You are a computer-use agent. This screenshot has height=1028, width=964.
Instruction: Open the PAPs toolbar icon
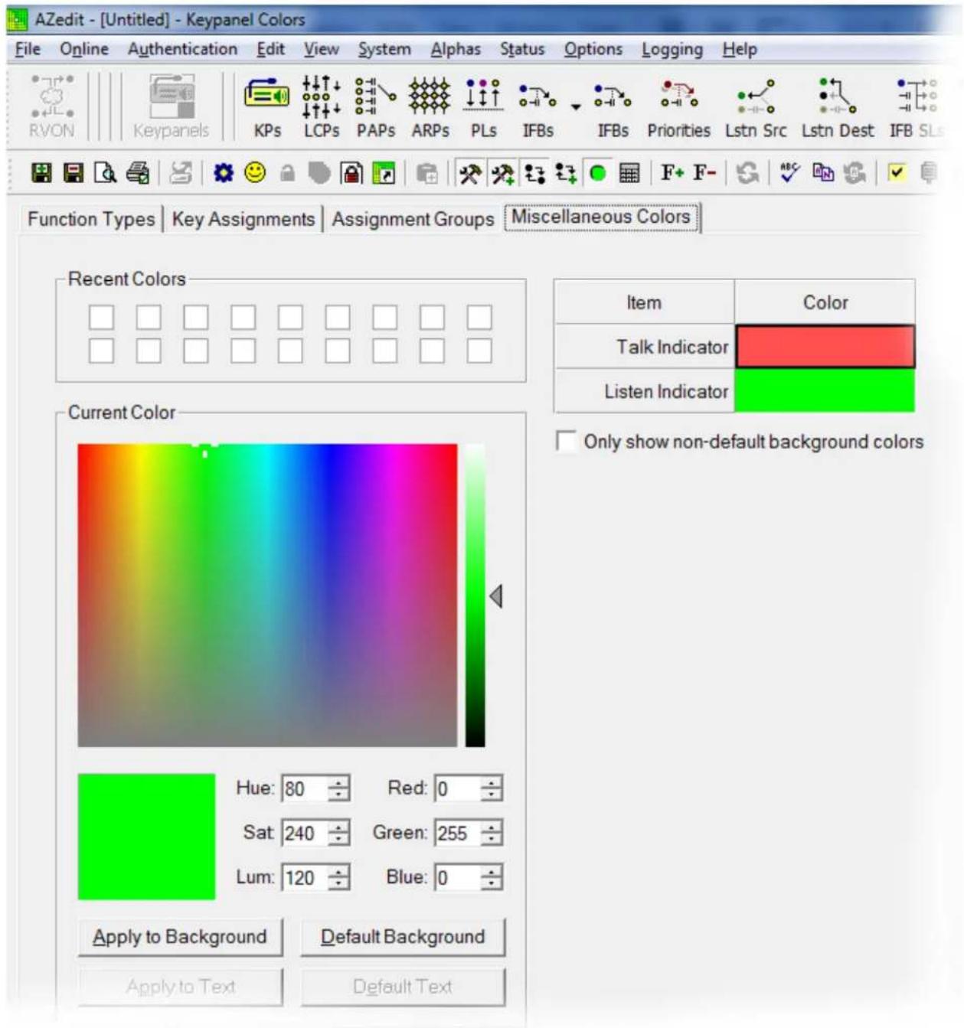pyautogui.click(x=375, y=108)
